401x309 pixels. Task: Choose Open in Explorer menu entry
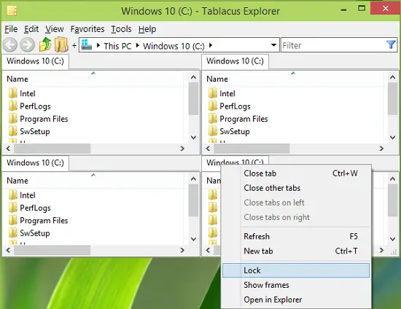[296, 300]
